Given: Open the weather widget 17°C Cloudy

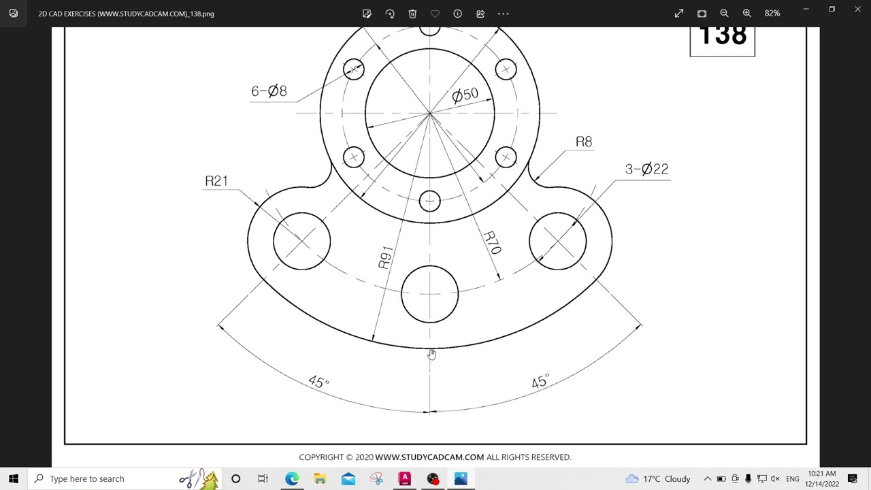Looking at the screenshot, I should click(658, 478).
